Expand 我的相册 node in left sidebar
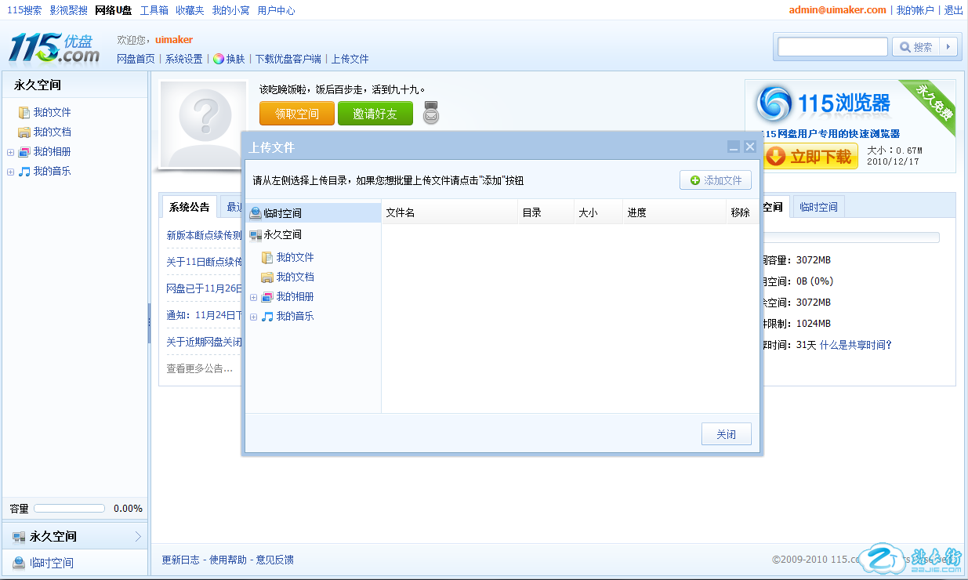 [x=10, y=152]
